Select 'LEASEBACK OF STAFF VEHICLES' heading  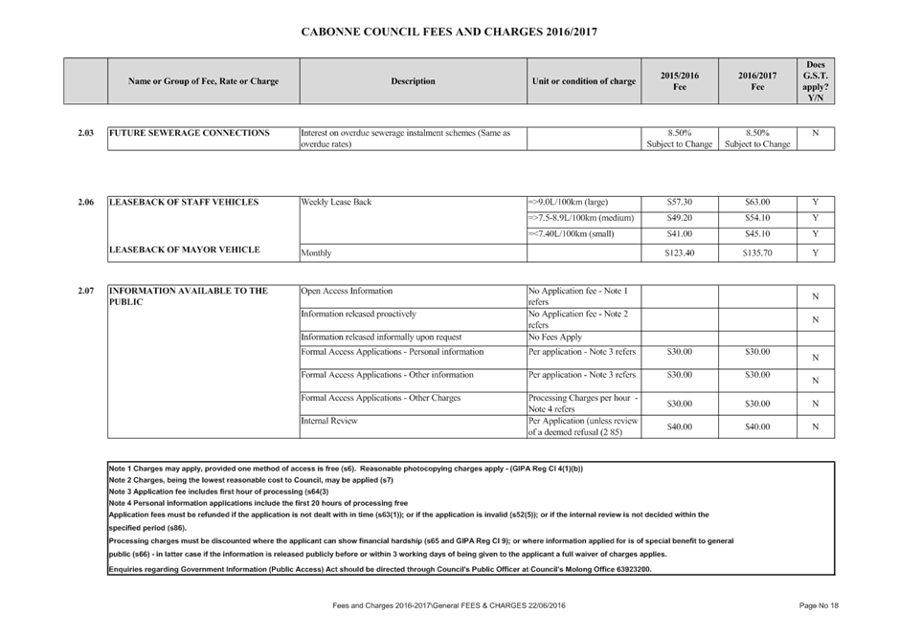coord(184,202)
